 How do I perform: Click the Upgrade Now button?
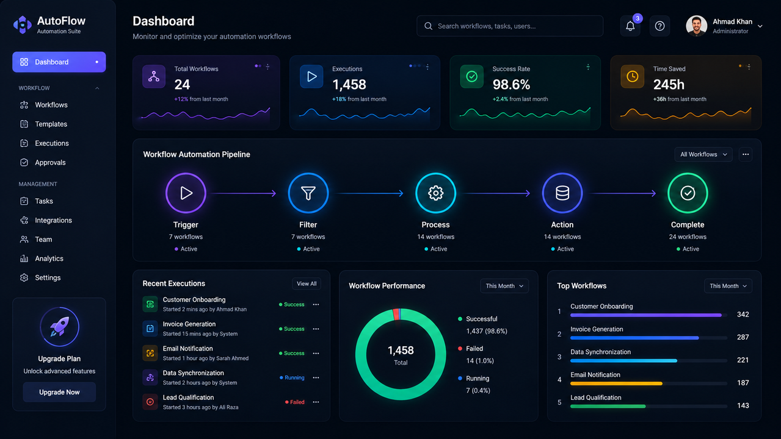tap(59, 392)
